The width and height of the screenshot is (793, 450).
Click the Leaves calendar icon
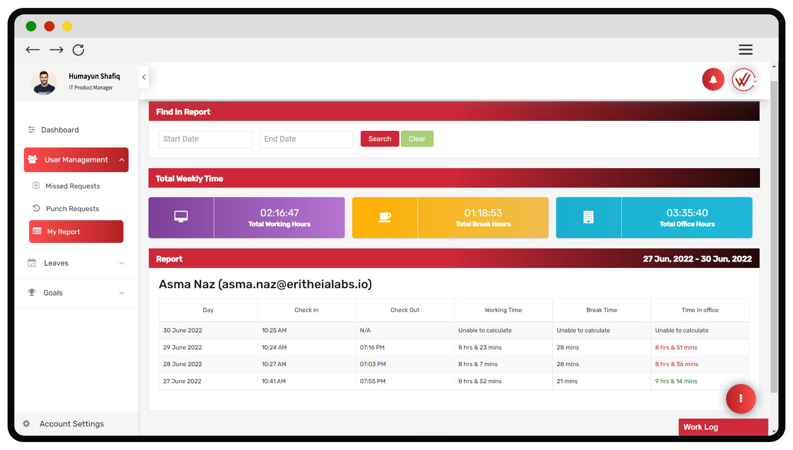coord(32,263)
